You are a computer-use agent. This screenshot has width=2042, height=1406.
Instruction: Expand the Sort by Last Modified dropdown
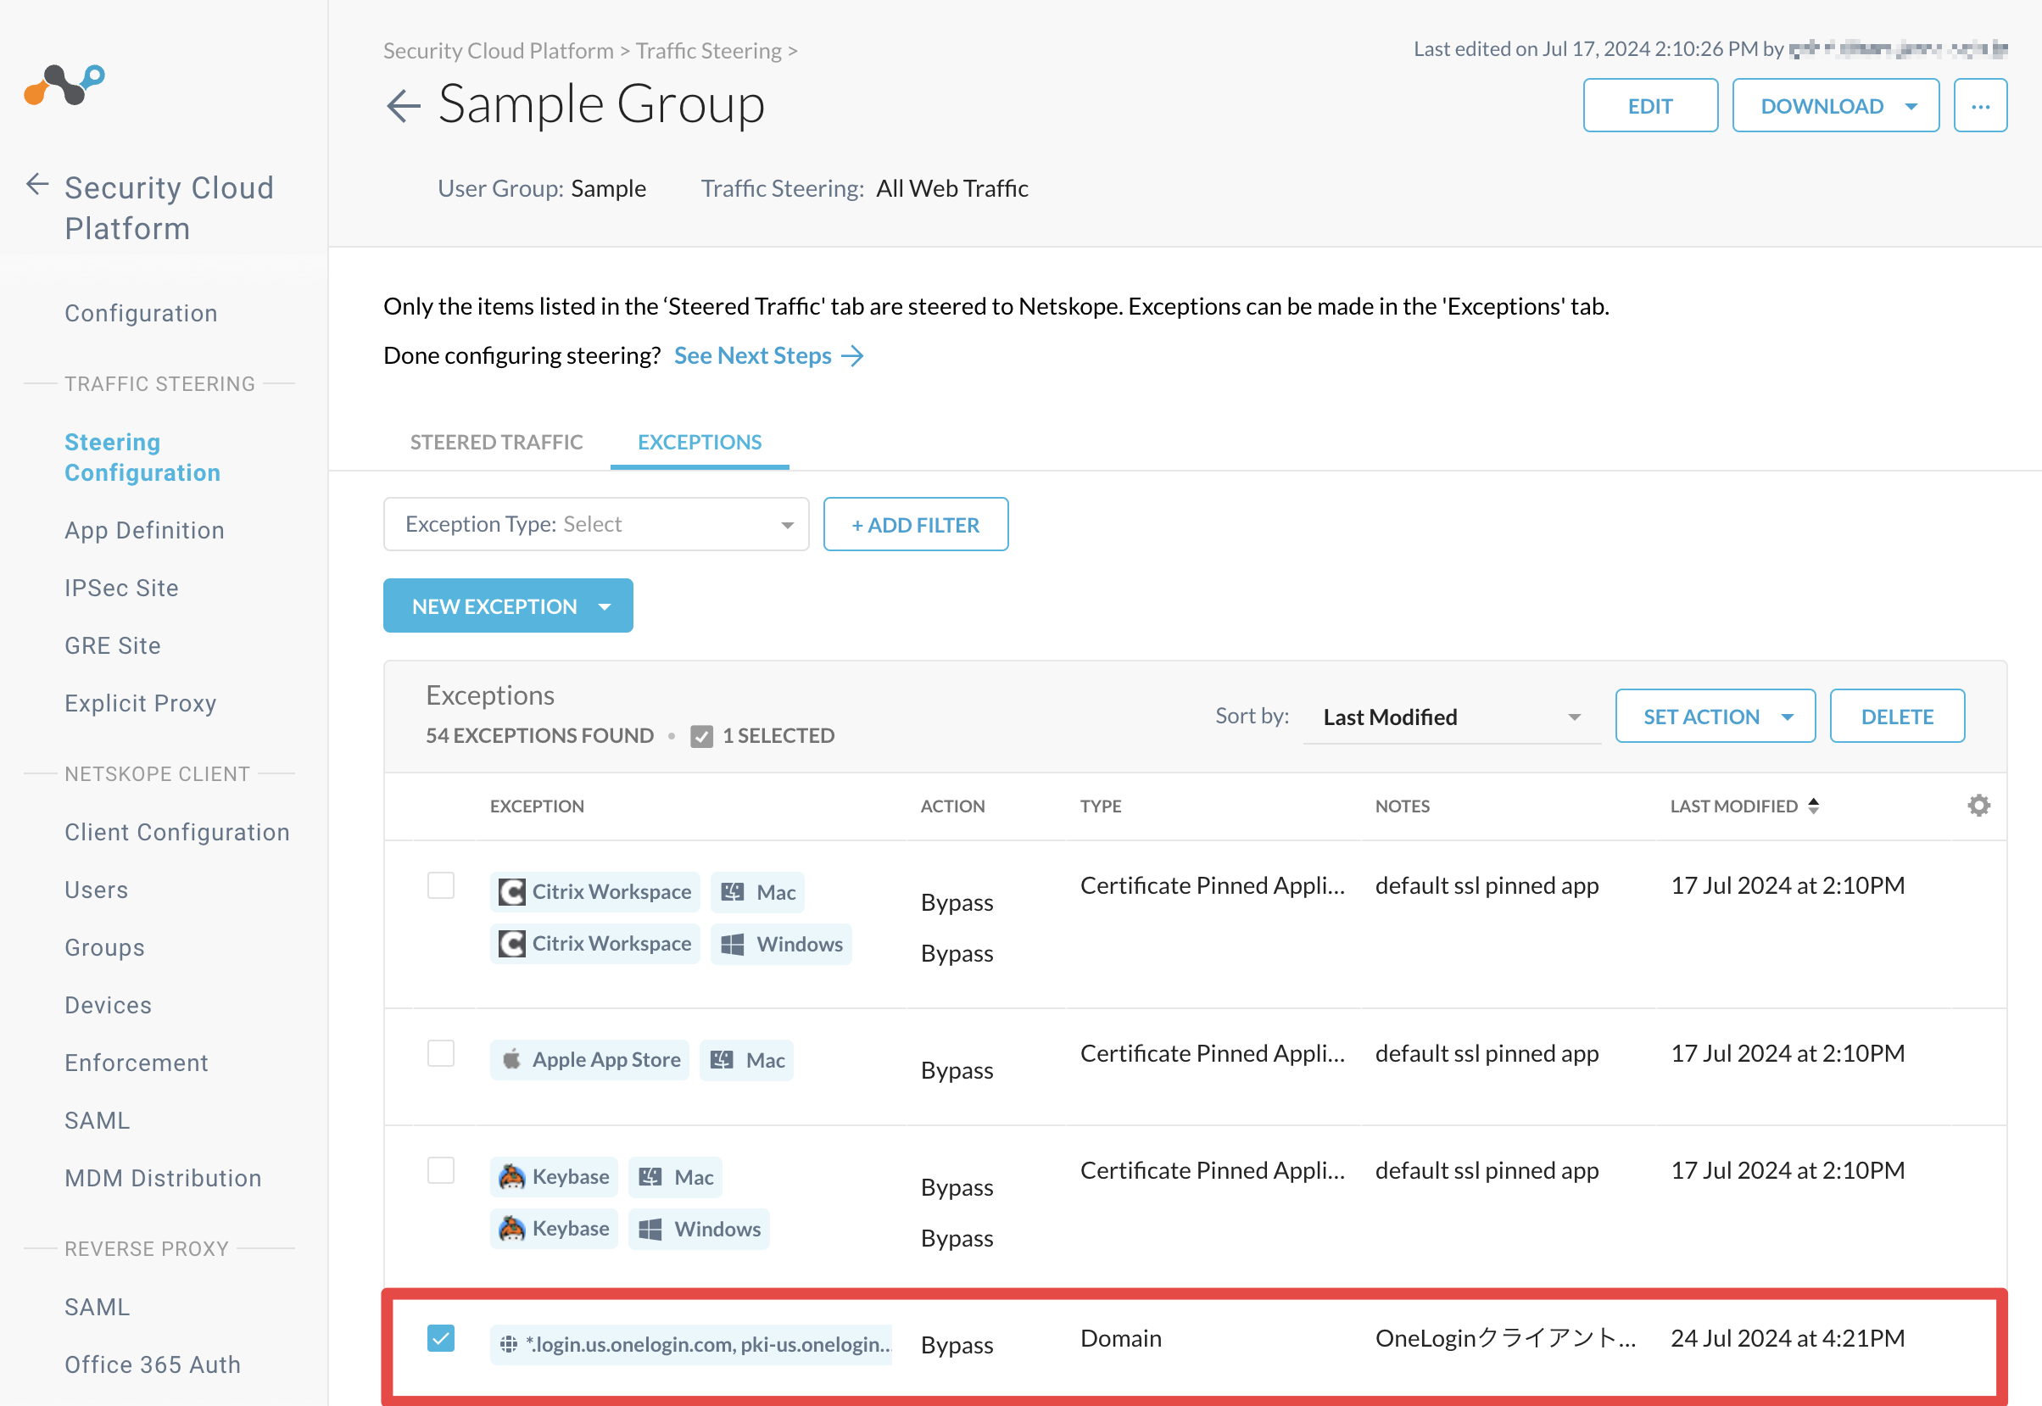point(1451,717)
